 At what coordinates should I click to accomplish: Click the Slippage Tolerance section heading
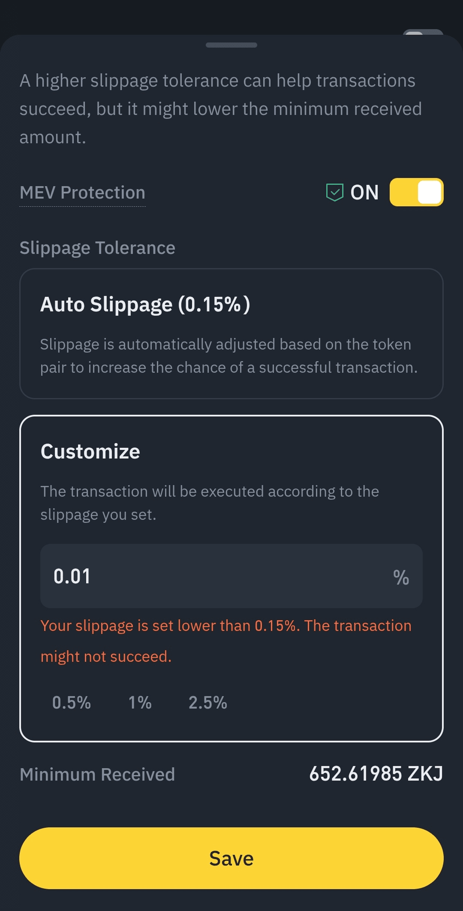97,248
